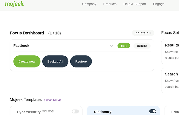Image resolution: width=179 pixels, height=115 pixels.
Task: Click the Restore button
Action: click(x=81, y=62)
